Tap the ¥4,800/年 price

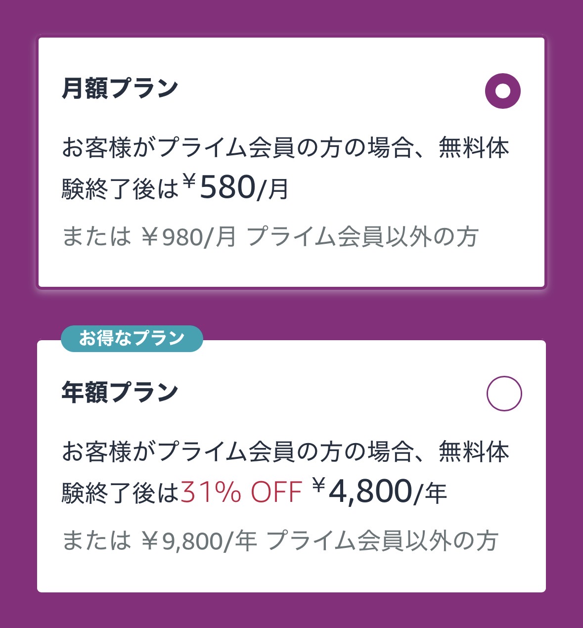point(379,491)
